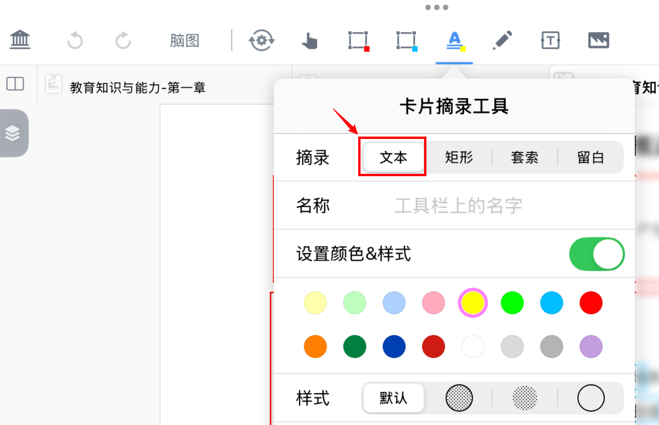
Task: Open the gear sync settings icon
Action: coord(261,40)
